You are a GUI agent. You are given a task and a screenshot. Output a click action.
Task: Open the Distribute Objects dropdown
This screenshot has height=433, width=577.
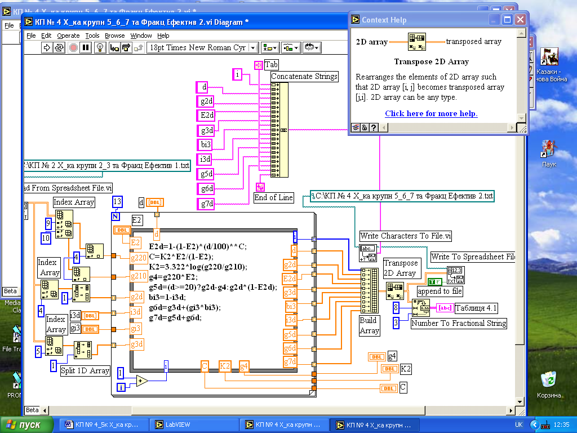tap(291, 47)
